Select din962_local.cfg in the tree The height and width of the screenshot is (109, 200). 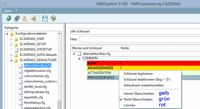click(35, 87)
